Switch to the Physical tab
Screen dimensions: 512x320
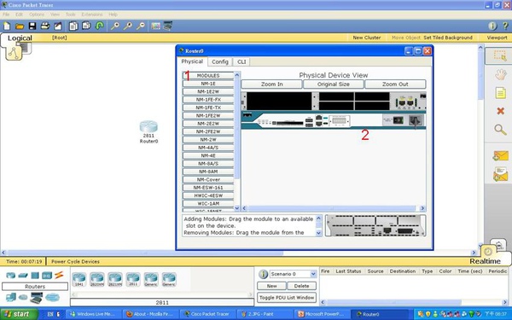point(192,61)
